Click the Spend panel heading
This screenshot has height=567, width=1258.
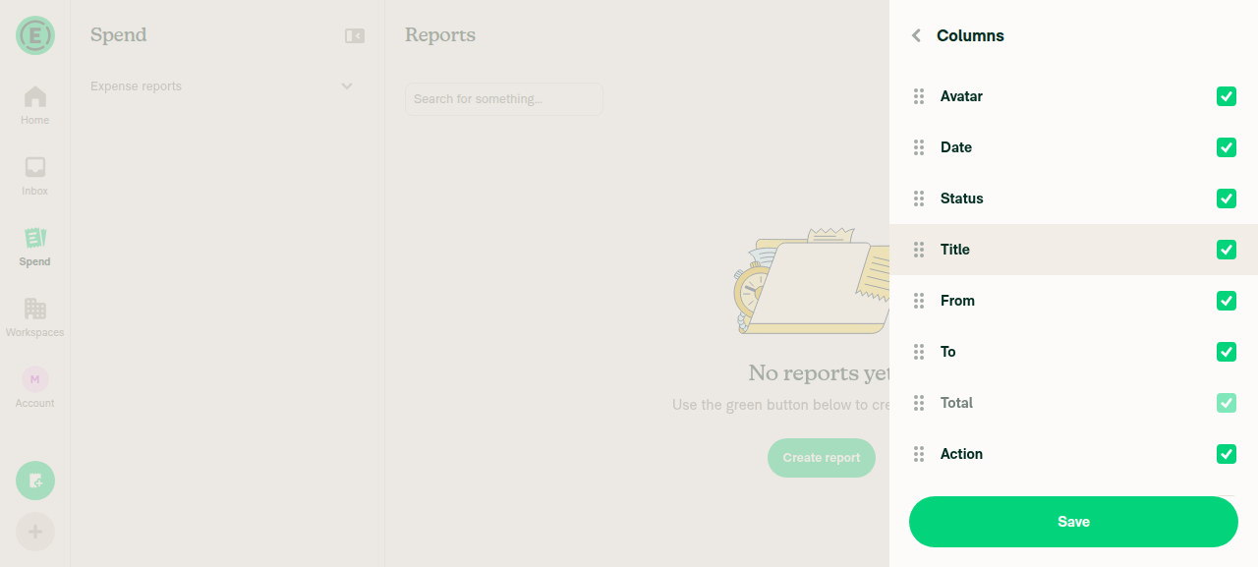pyautogui.click(x=119, y=35)
